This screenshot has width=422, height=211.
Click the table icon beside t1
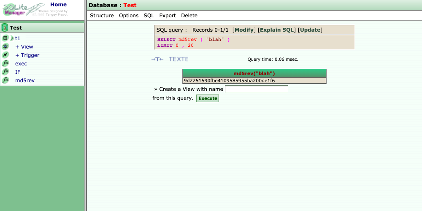5,38
